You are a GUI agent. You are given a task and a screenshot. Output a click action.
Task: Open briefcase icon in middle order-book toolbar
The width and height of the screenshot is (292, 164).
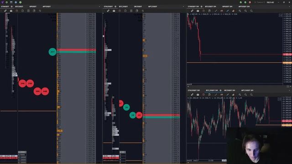[114, 11]
